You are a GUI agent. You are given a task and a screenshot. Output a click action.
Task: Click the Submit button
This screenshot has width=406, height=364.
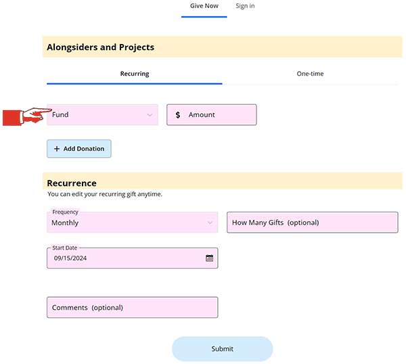222,348
